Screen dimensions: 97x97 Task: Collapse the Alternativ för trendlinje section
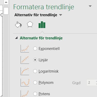[x=16, y=38]
